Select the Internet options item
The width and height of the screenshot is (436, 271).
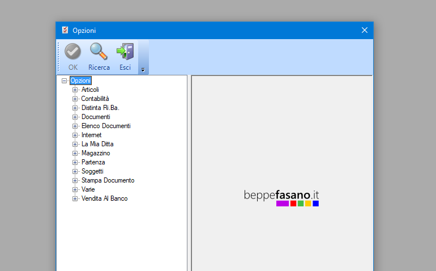pos(91,135)
